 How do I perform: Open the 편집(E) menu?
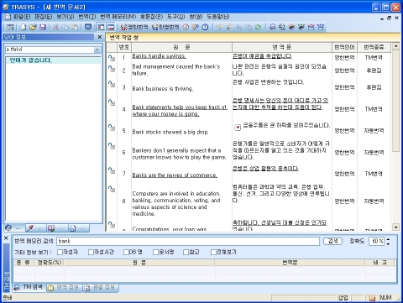44,17
